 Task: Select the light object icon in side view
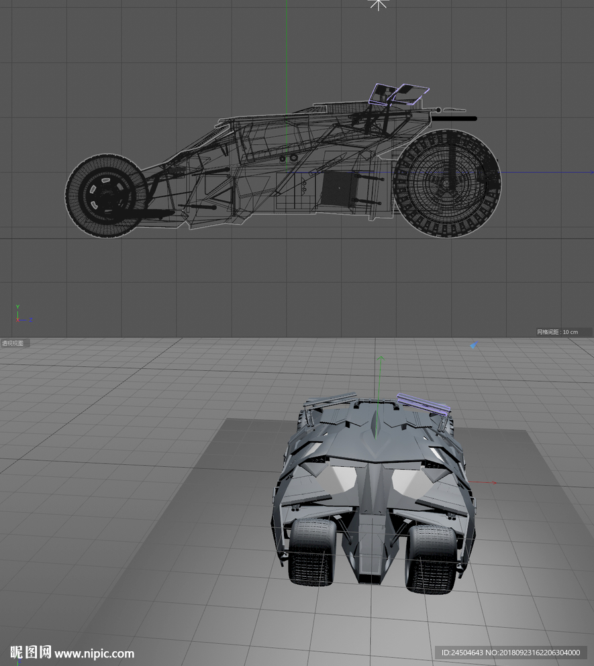click(x=378, y=5)
